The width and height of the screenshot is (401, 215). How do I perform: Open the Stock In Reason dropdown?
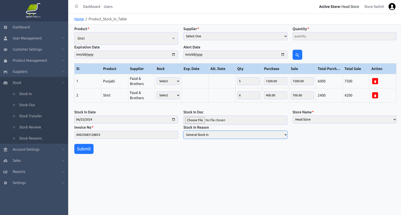(235, 135)
